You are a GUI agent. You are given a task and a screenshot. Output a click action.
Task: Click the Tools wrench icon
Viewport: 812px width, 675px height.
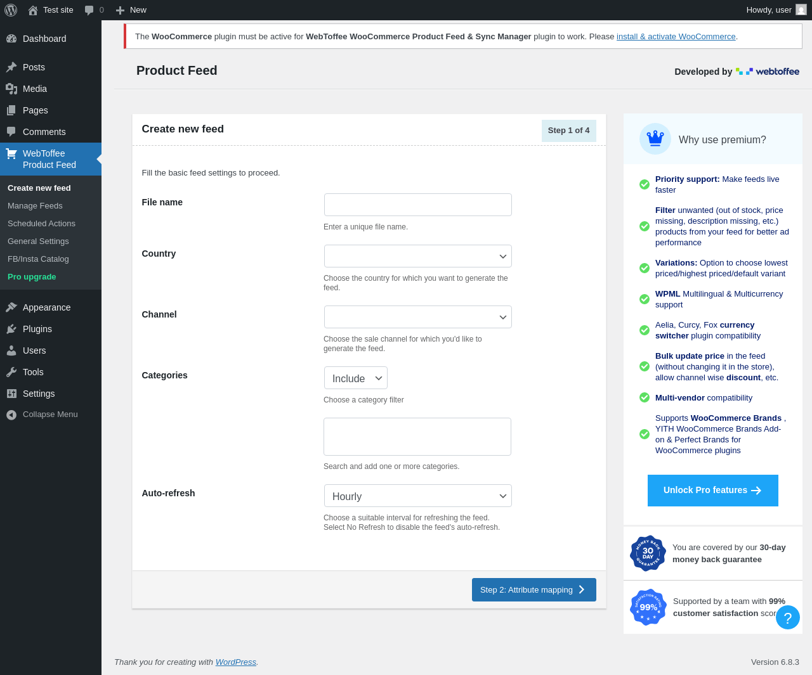tap(11, 372)
